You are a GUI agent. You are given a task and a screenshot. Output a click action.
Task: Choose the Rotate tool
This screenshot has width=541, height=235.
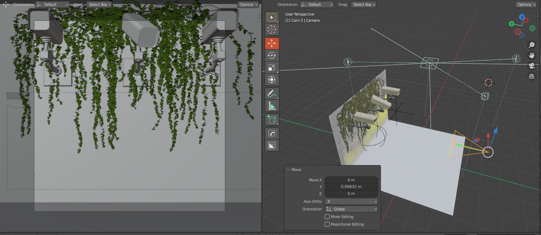click(272, 55)
